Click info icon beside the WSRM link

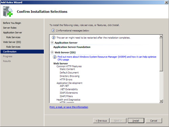pyautogui.click(x=55, y=57)
